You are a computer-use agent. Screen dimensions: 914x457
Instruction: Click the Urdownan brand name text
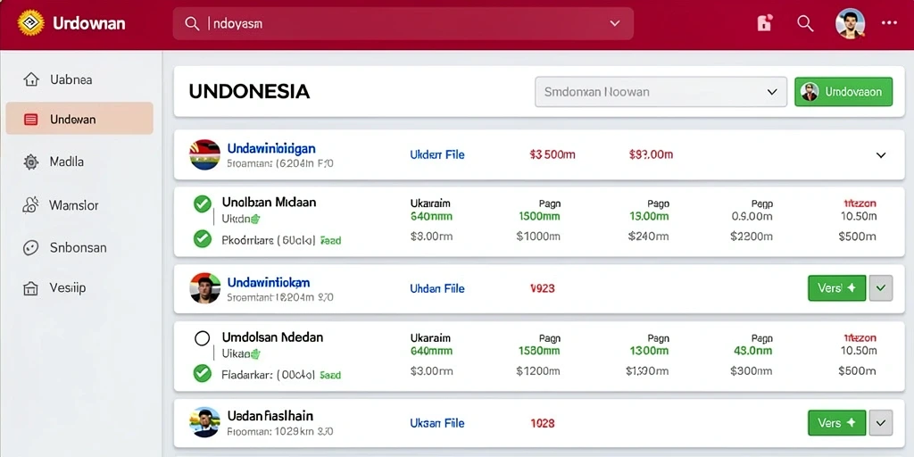click(88, 23)
